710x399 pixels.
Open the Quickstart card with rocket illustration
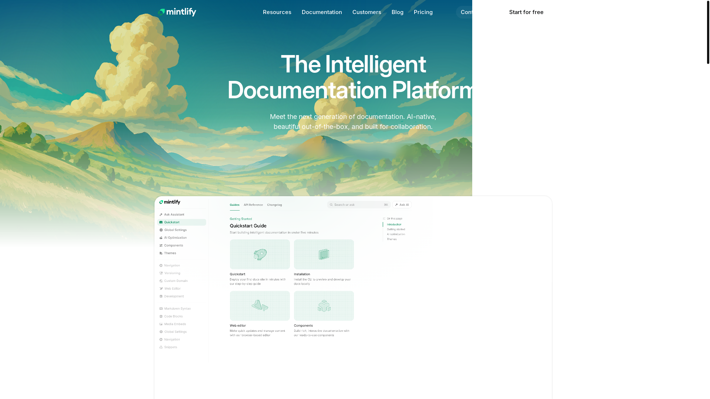click(260, 254)
